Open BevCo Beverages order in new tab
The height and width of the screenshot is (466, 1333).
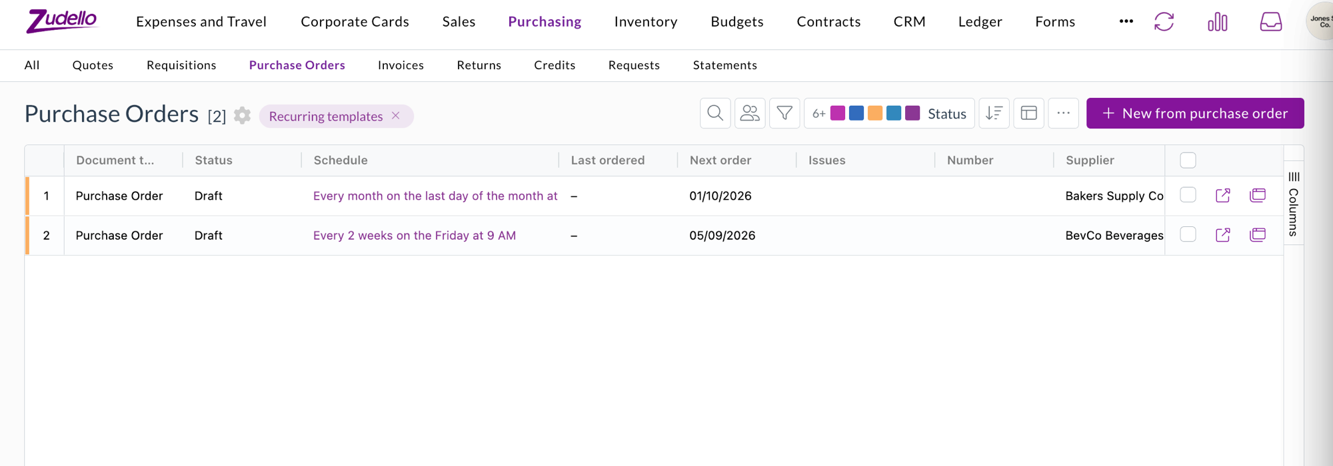(1222, 234)
